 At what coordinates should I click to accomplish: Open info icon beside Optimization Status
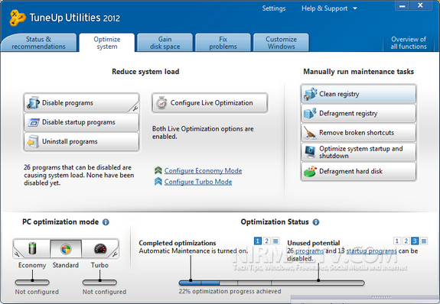coord(316,222)
